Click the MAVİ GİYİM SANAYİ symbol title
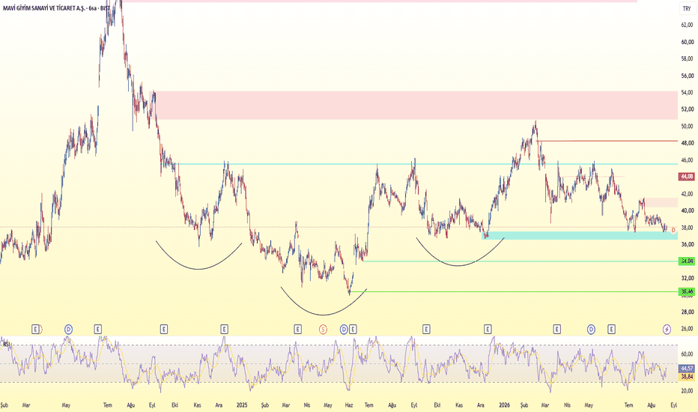The width and height of the screenshot is (698, 412). (x=56, y=8)
